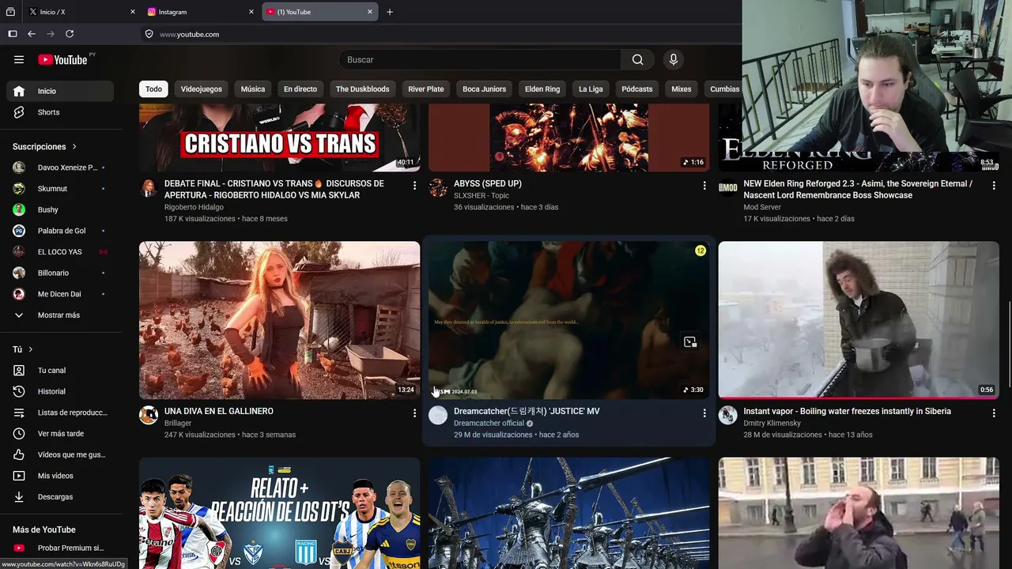Filter by En directo chip
Image resolution: width=1012 pixels, height=569 pixels.
point(300,89)
